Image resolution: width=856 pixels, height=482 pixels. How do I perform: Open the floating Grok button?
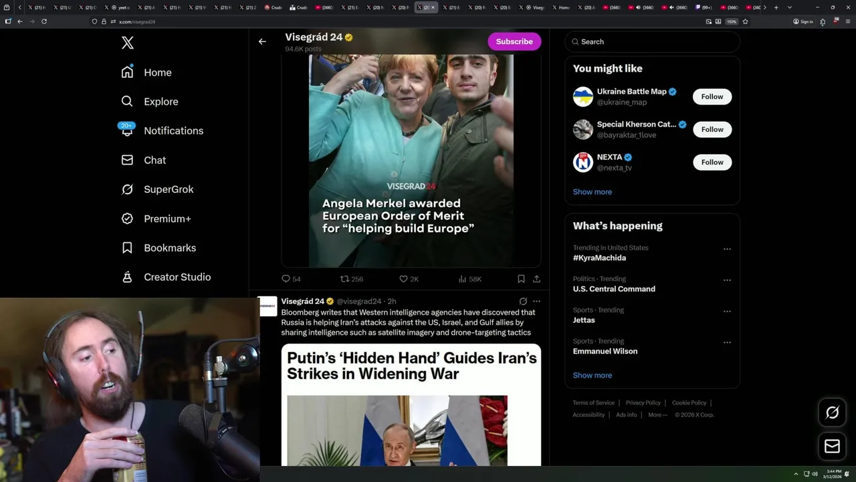832,413
